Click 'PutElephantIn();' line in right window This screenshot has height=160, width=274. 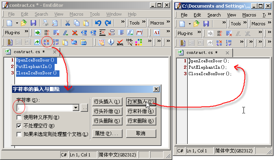click(x=207, y=67)
